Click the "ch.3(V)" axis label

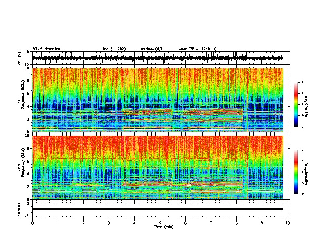(x=20, y=210)
